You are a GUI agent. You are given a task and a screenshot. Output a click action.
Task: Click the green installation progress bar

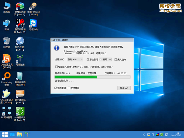click(x=76, y=77)
